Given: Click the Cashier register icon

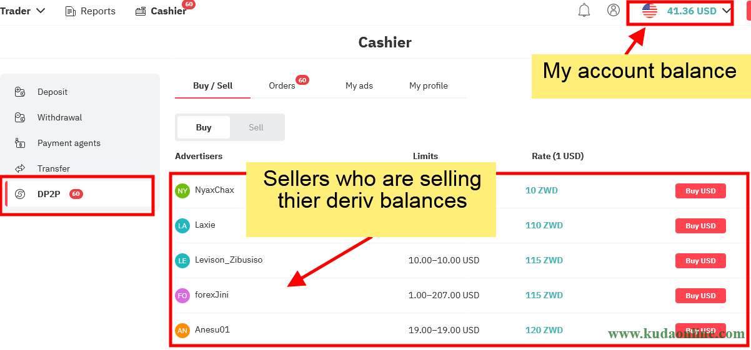Looking at the screenshot, I should 141,11.
